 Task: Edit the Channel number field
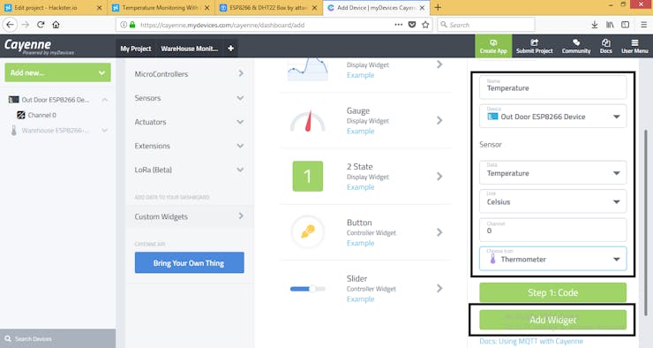tap(552, 230)
